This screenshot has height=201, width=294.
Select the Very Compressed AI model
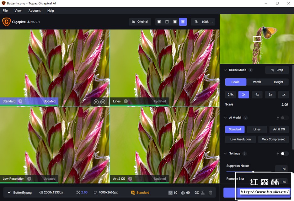(x=273, y=139)
